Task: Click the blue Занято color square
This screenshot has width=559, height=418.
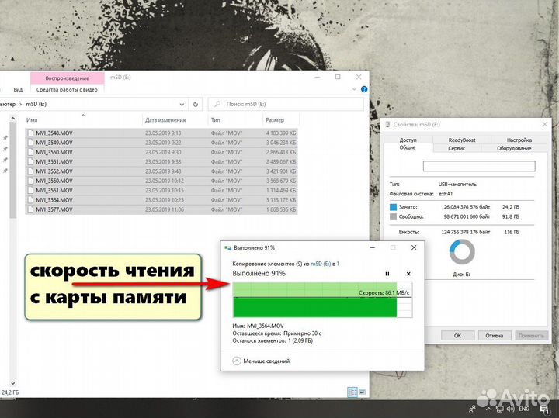Action: pyautogui.click(x=393, y=207)
